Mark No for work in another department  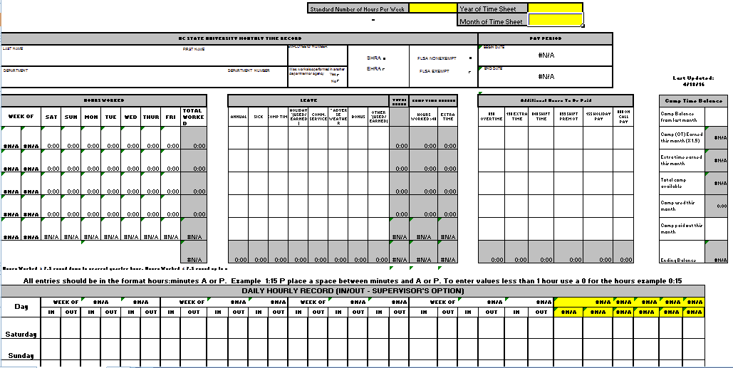338,81
